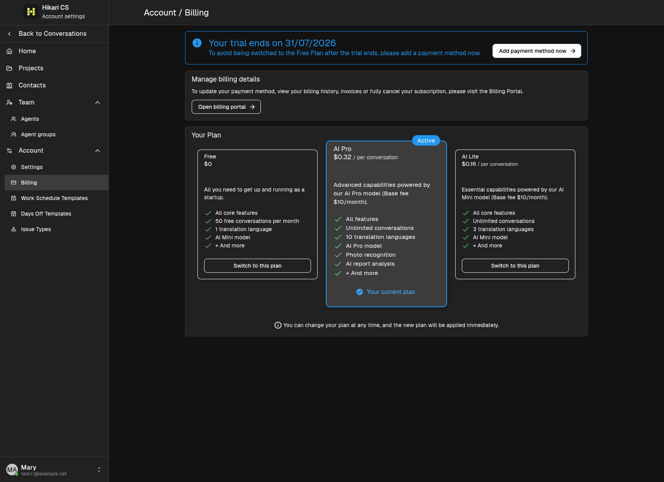This screenshot has height=482, width=664.
Task: Click the back arrow beside Back to Conversations
Action: coord(9,34)
